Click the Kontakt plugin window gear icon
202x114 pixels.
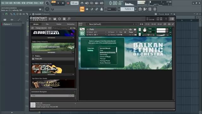coord(33,14)
